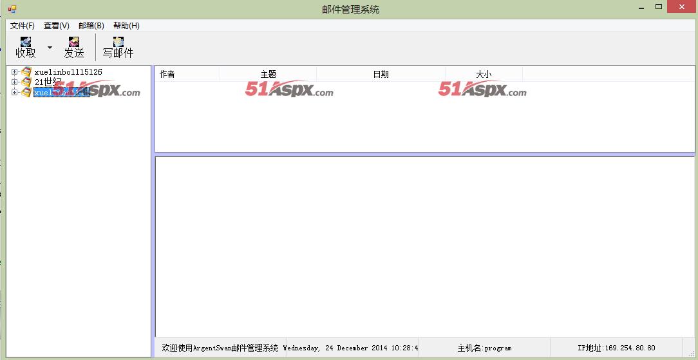Screen dimensions: 698x360
Task: Click the Wednesday, 24 December 2014 status entry
Action: pyautogui.click(x=351, y=348)
